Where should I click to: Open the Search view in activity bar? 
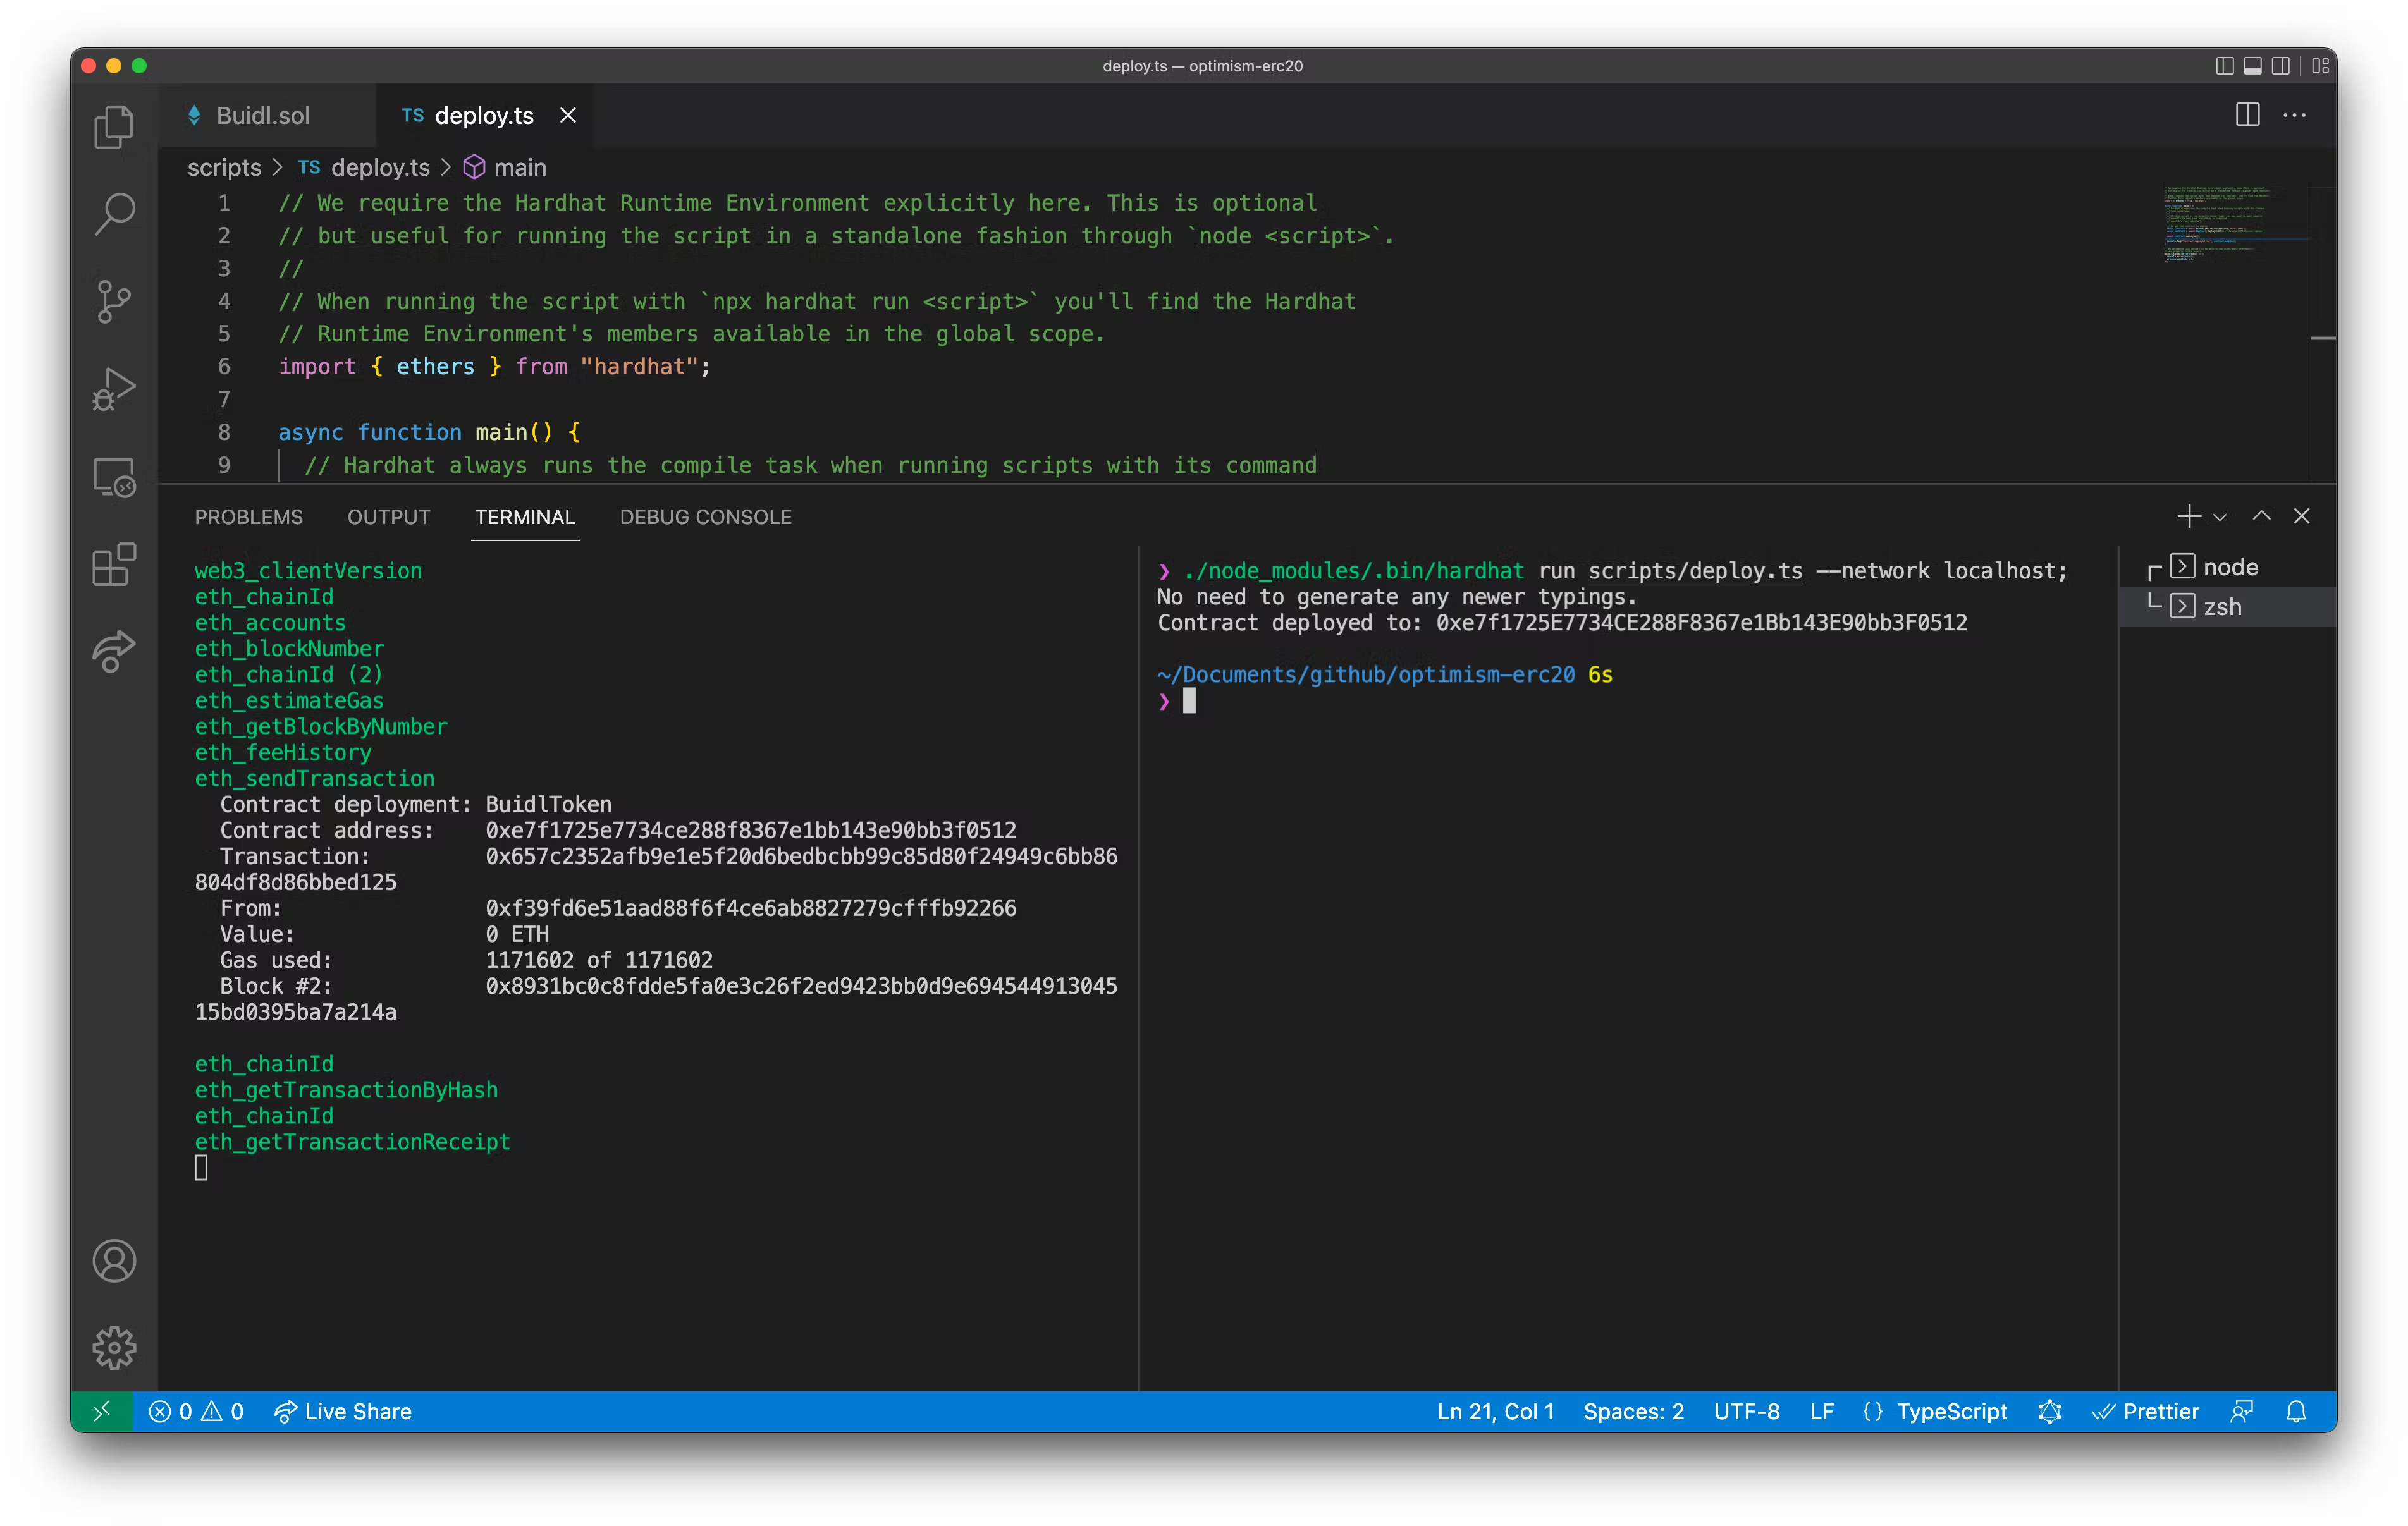click(x=114, y=214)
